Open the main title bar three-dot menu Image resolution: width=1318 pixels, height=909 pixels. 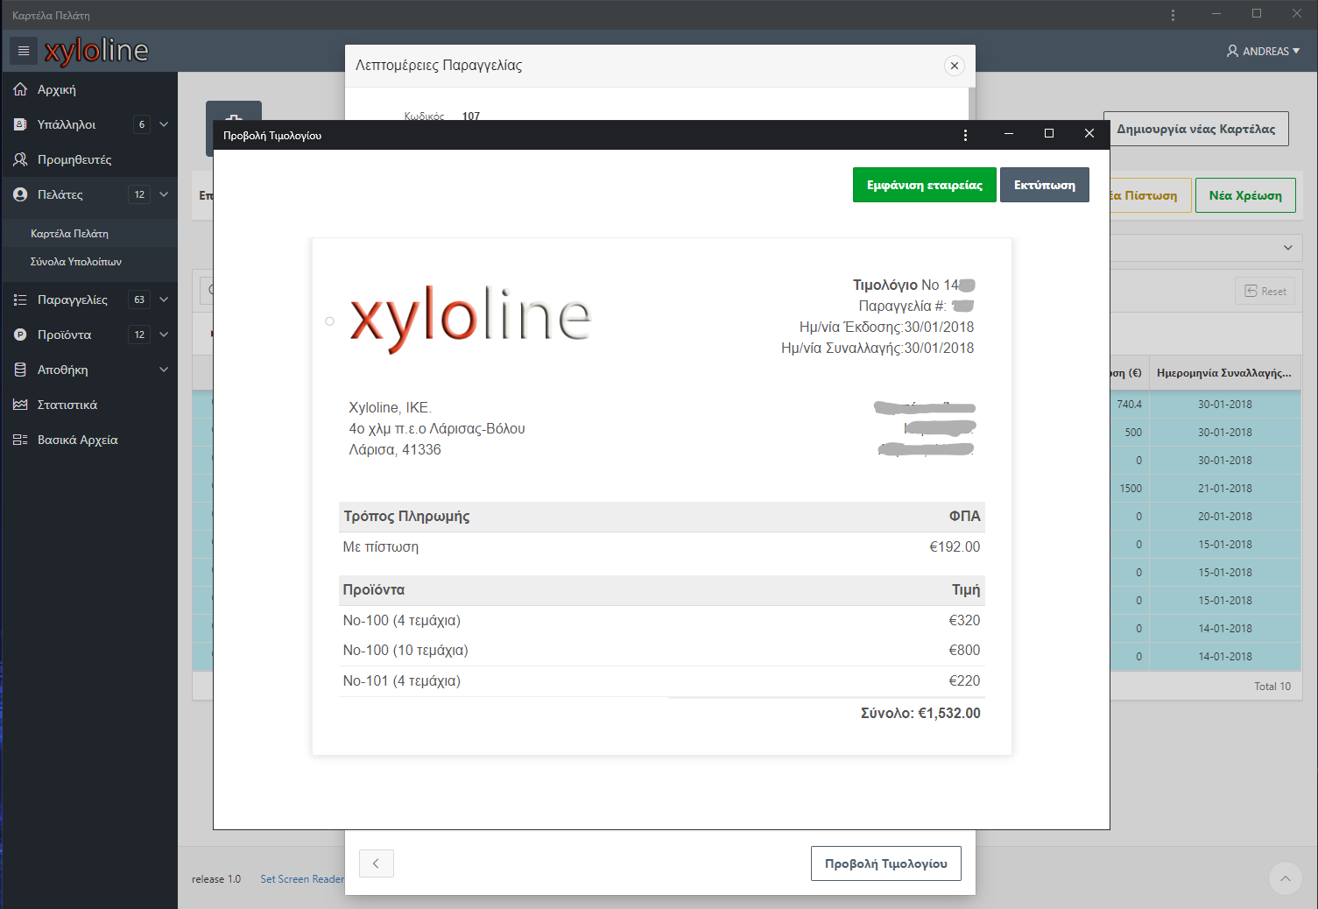(x=1173, y=15)
